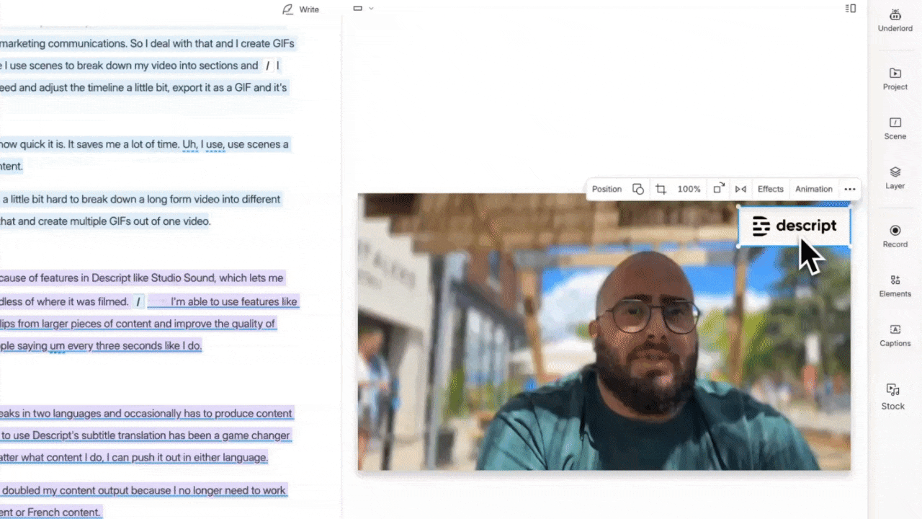
Task: Click the flip horizontal icon
Action: (x=740, y=189)
